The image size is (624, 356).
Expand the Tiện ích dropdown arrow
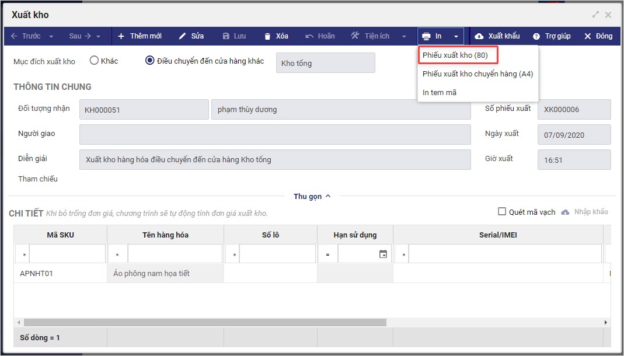pyautogui.click(x=404, y=37)
